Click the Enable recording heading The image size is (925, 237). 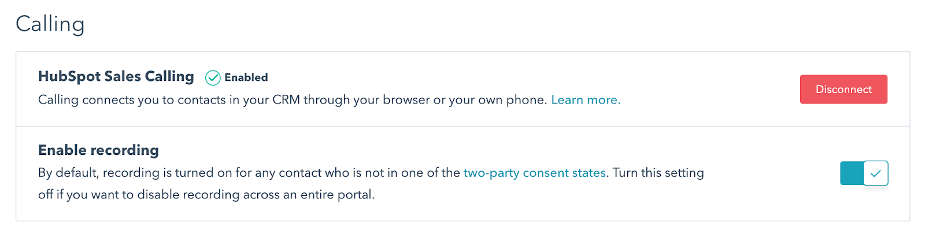(x=98, y=150)
